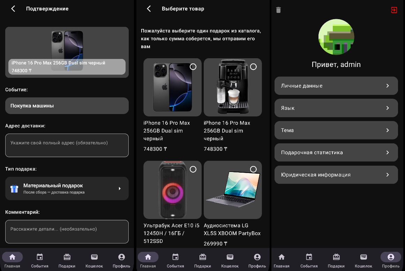The height and width of the screenshot is (271, 405).
Task: Tap the Ультрабук Acer E10 i5 product title
Action: pyautogui.click(x=171, y=233)
